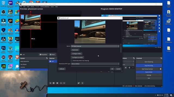Open the audio mixer three-dot menu
This screenshot has height=97, width=174.
pos(82,83)
